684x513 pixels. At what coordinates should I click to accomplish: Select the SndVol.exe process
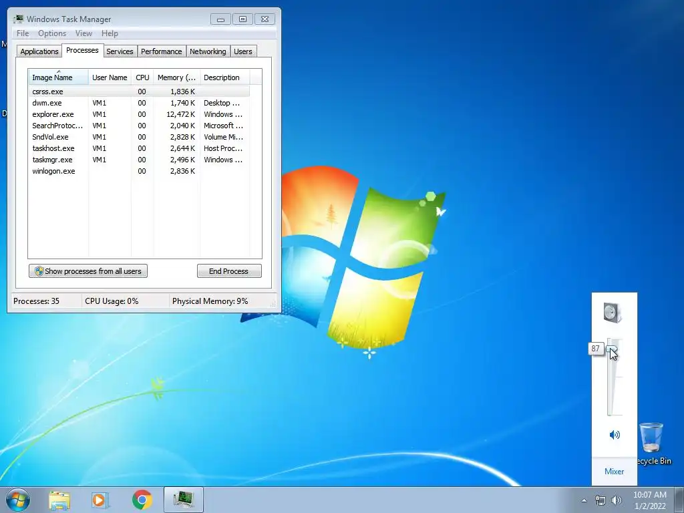(x=139, y=137)
